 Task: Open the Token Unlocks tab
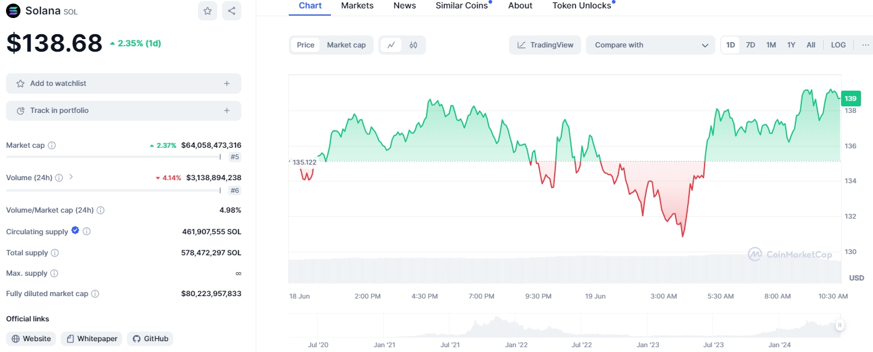pos(582,6)
